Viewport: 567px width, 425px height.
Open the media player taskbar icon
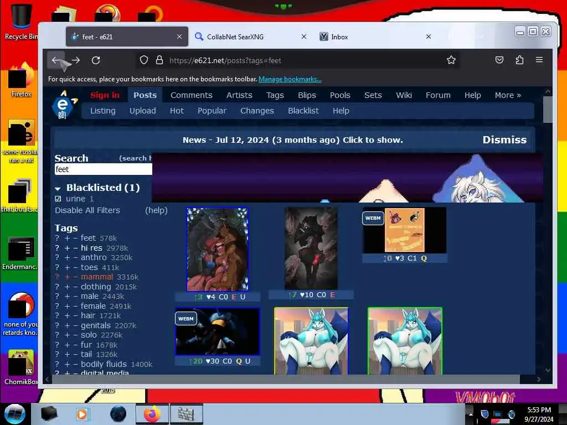(x=82, y=414)
